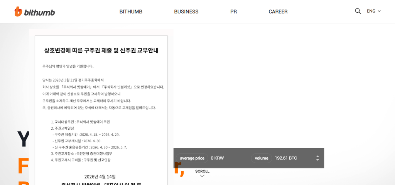Click item '2. 주권교체일정' line
This screenshot has height=185, width=395.
tap(62, 128)
